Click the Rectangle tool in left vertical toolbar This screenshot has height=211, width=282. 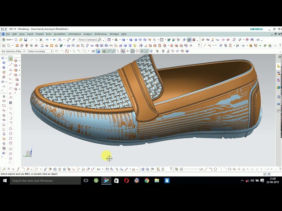4,105
